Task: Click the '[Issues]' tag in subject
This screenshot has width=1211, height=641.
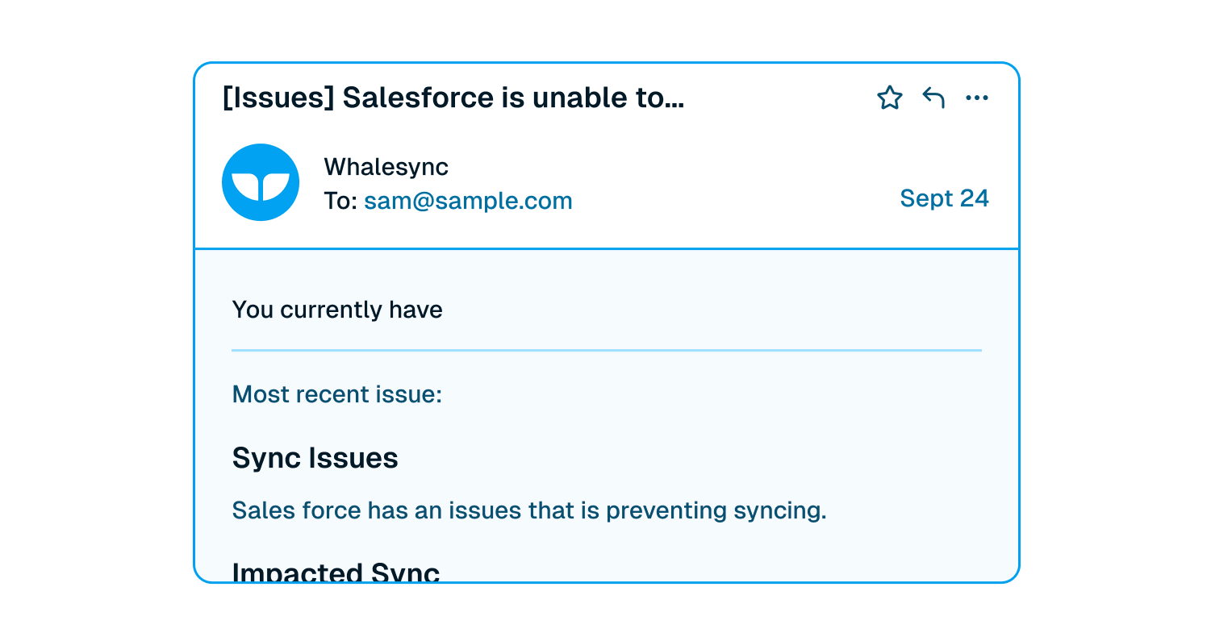Action: coord(278,98)
